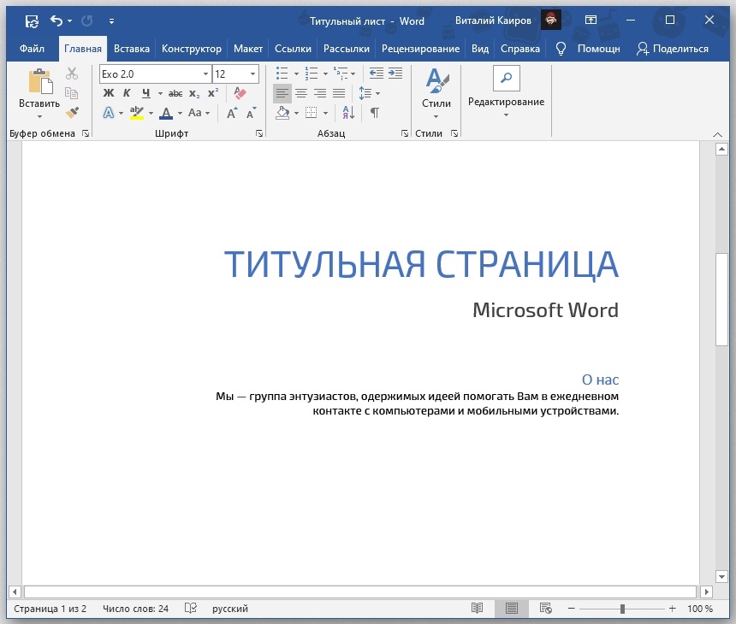Toggle show paragraph marks (¶)
736x624 pixels.
click(374, 113)
